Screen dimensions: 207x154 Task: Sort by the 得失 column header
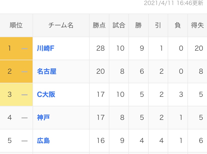click(197, 25)
